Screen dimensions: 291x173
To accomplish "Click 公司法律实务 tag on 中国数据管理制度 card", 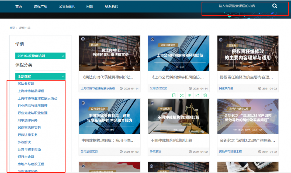I will 89,152.
